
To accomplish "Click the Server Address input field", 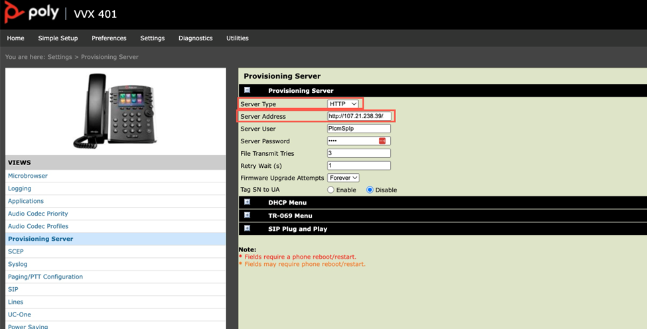I will point(359,116).
